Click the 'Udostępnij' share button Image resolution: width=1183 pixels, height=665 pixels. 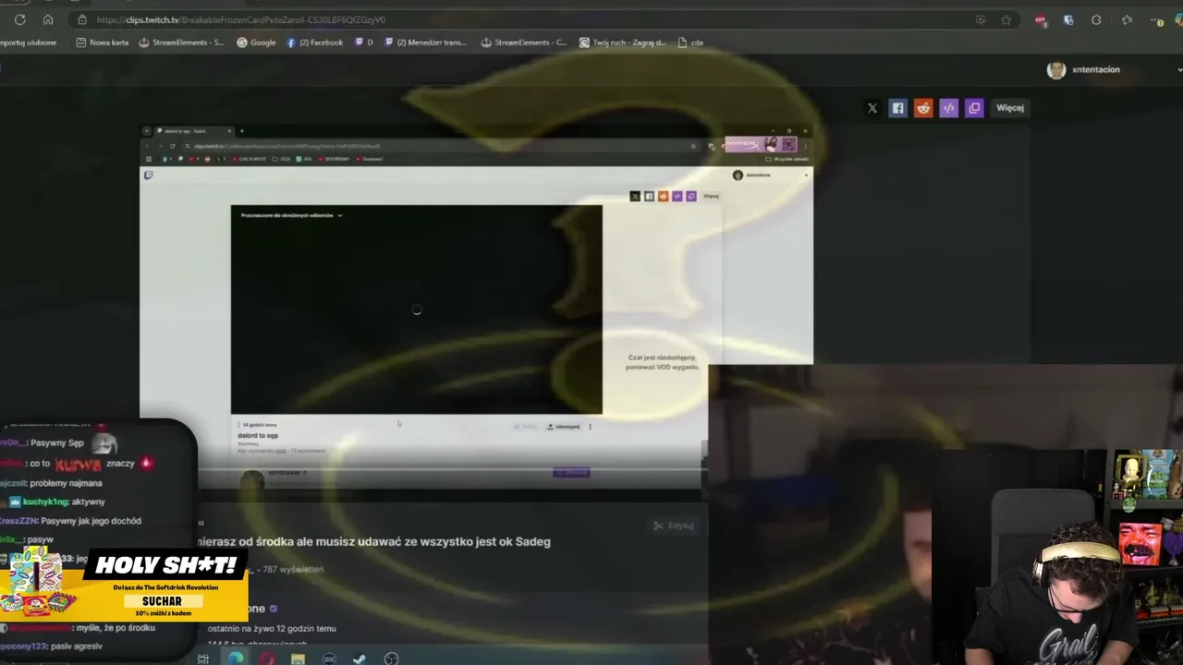pyautogui.click(x=563, y=427)
